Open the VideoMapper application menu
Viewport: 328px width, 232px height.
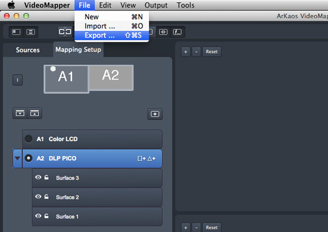(47, 5)
